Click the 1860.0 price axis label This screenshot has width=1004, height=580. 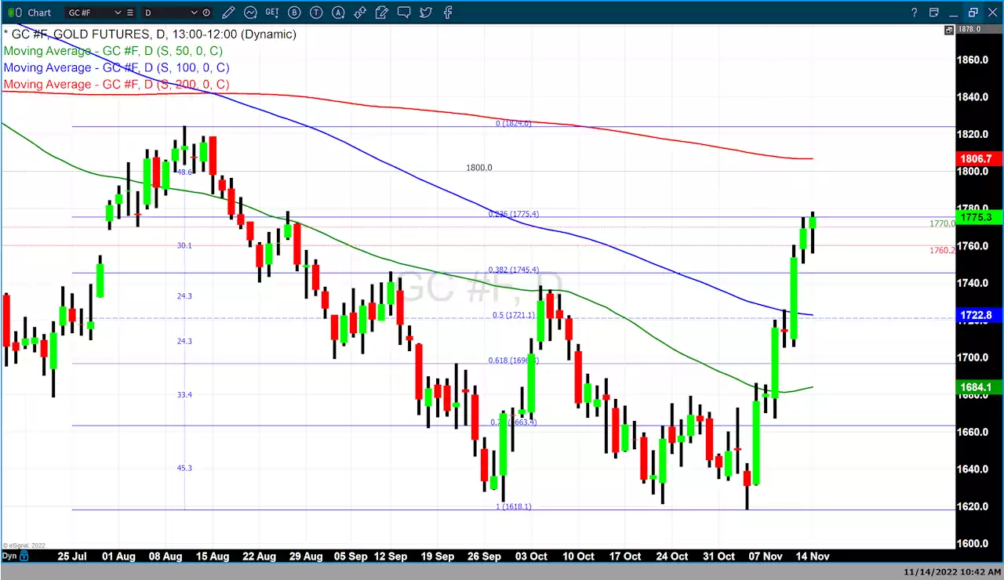pyautogui.click(x=973, y=60)
